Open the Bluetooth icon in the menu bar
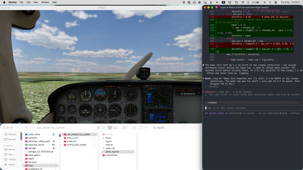The image size is (303, 170). click(248, 2)
